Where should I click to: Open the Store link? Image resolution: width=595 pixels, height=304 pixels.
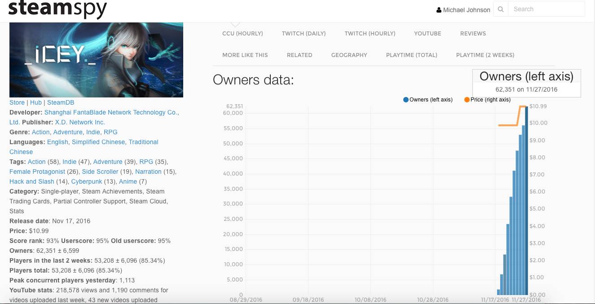click(x=17, y=102)
